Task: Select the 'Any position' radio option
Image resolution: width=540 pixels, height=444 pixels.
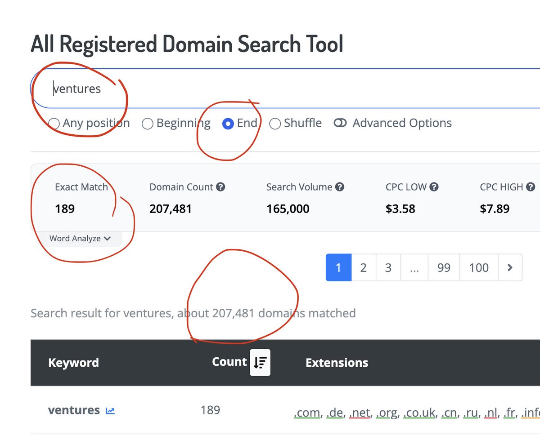Action: click(54, 123)
